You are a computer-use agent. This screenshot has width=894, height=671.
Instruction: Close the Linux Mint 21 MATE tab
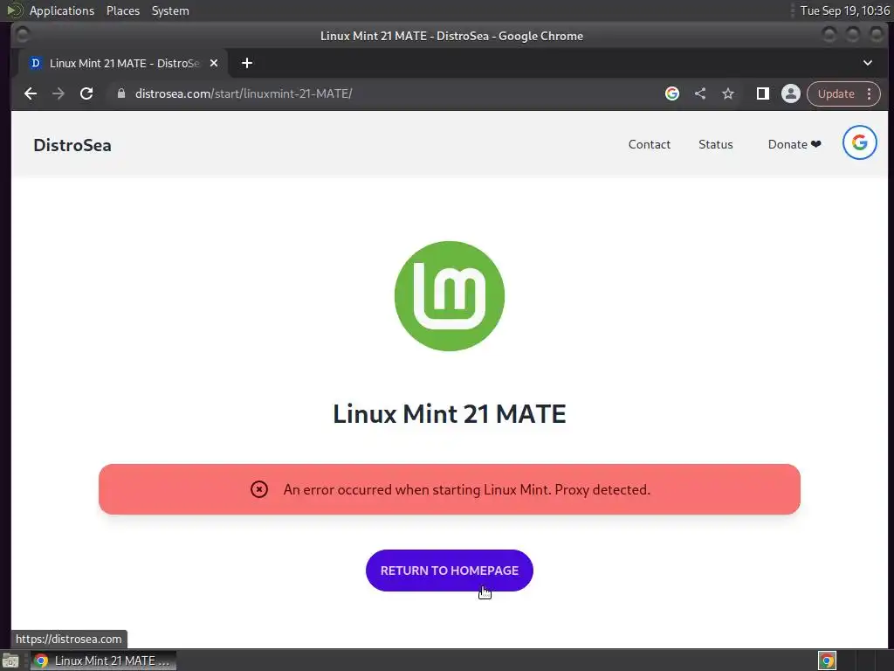point(214,63)
